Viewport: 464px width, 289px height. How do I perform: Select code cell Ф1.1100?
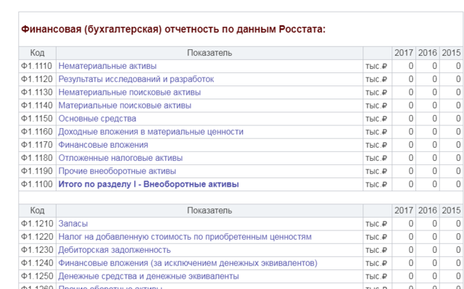click(x=37, y=185)
